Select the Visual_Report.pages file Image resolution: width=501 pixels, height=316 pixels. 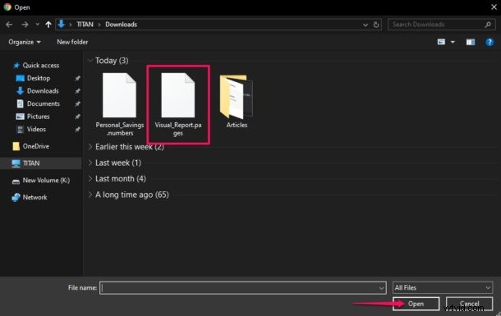click(178, 105)
